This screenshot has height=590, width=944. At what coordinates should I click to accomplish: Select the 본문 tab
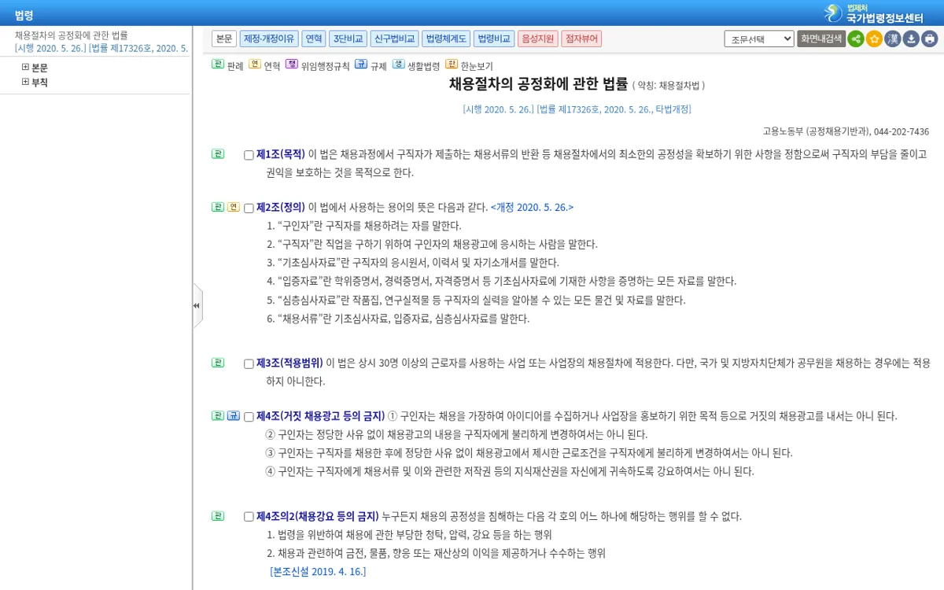point(224,39)
